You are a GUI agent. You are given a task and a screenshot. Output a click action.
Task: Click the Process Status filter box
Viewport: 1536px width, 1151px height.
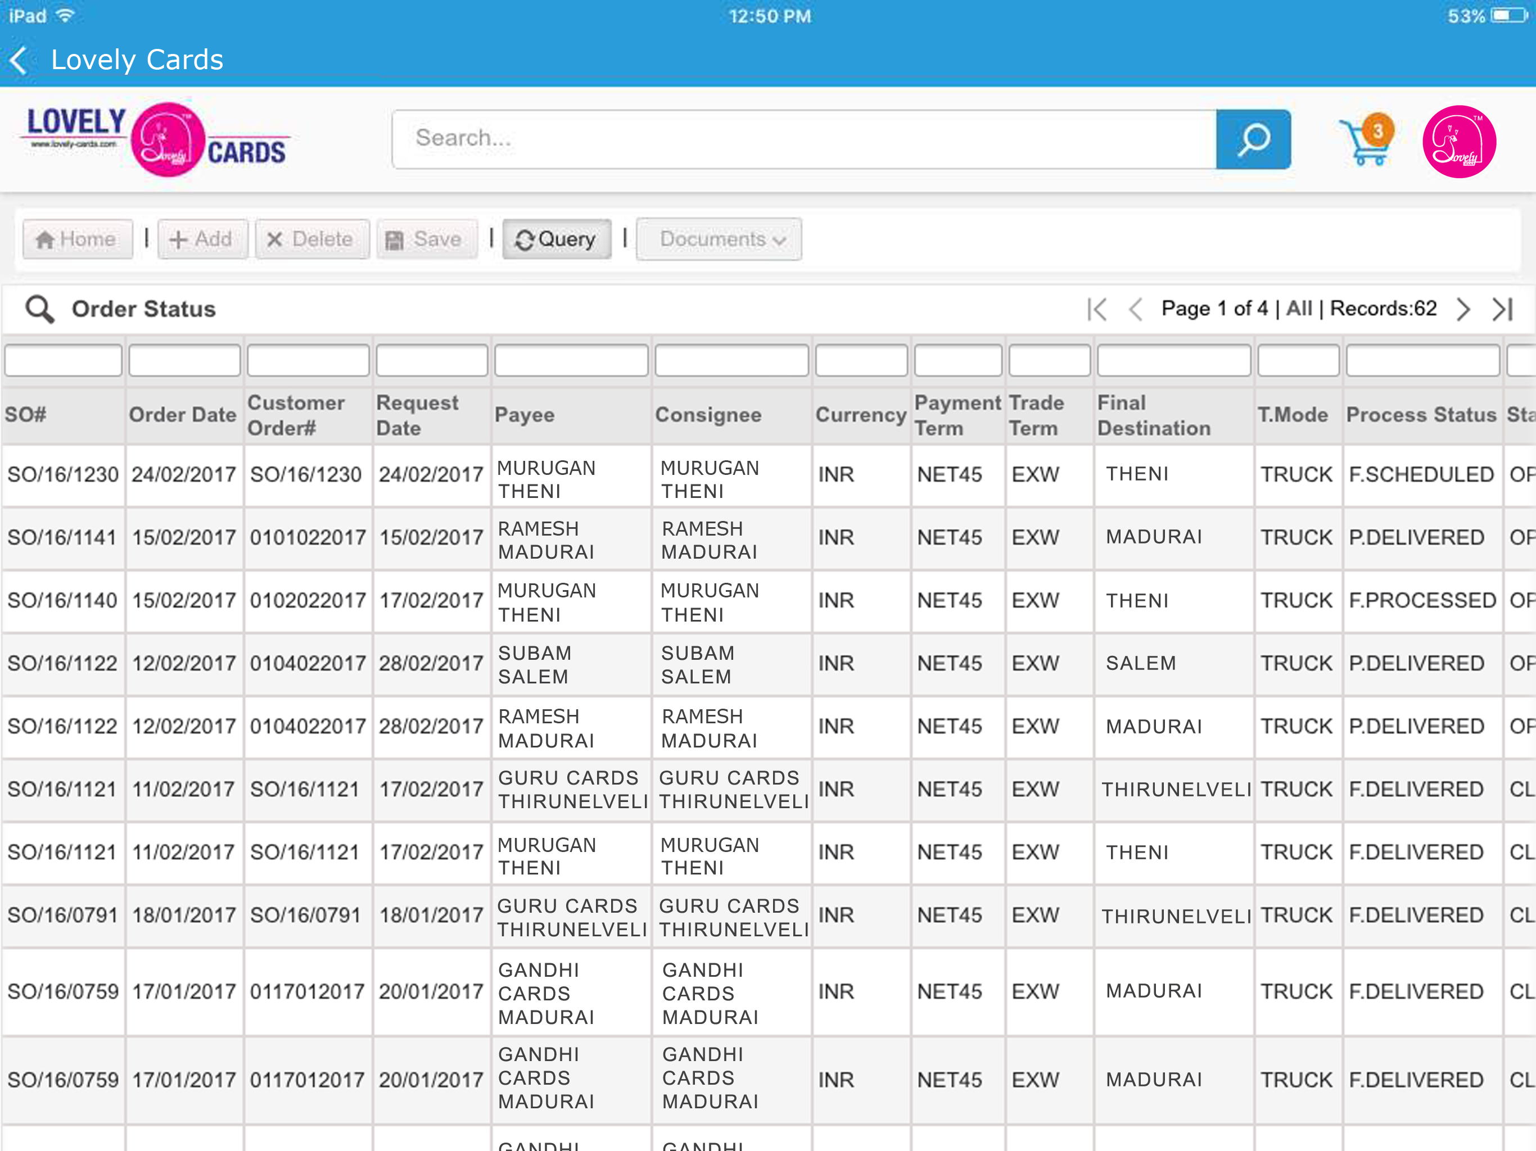point(1422,360)
